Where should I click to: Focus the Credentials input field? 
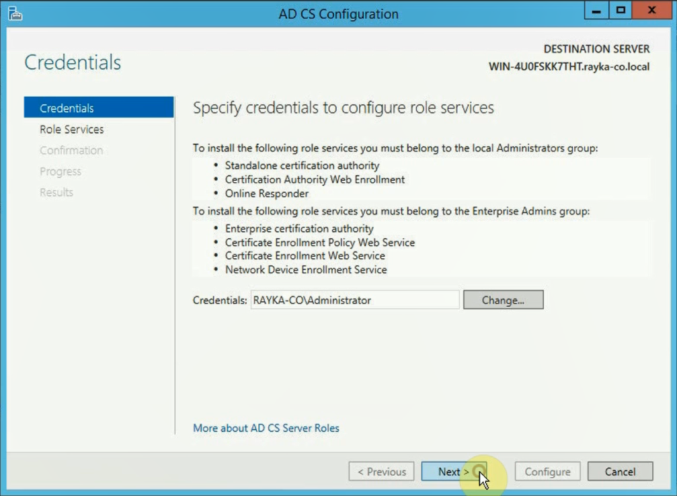[355, 300]
